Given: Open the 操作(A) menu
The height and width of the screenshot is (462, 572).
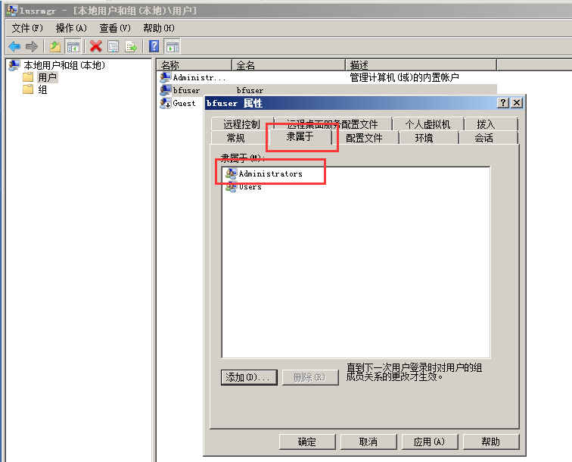Looking at the screenshot, I should (71, 28).
